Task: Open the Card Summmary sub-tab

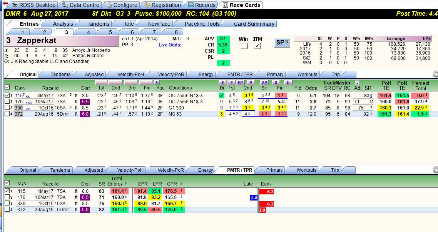Action: point(254,24)
